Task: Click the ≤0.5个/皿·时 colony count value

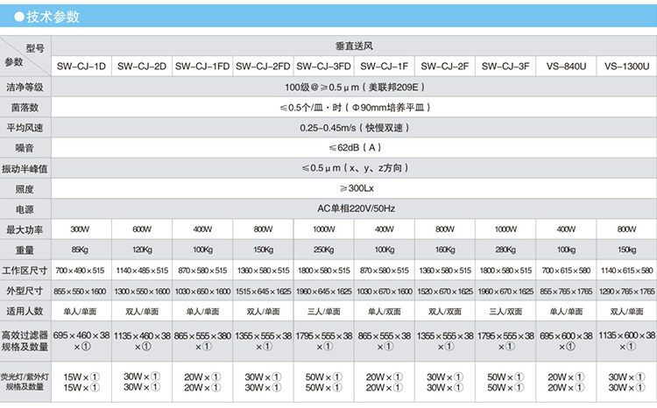Action: pos(355,108)
